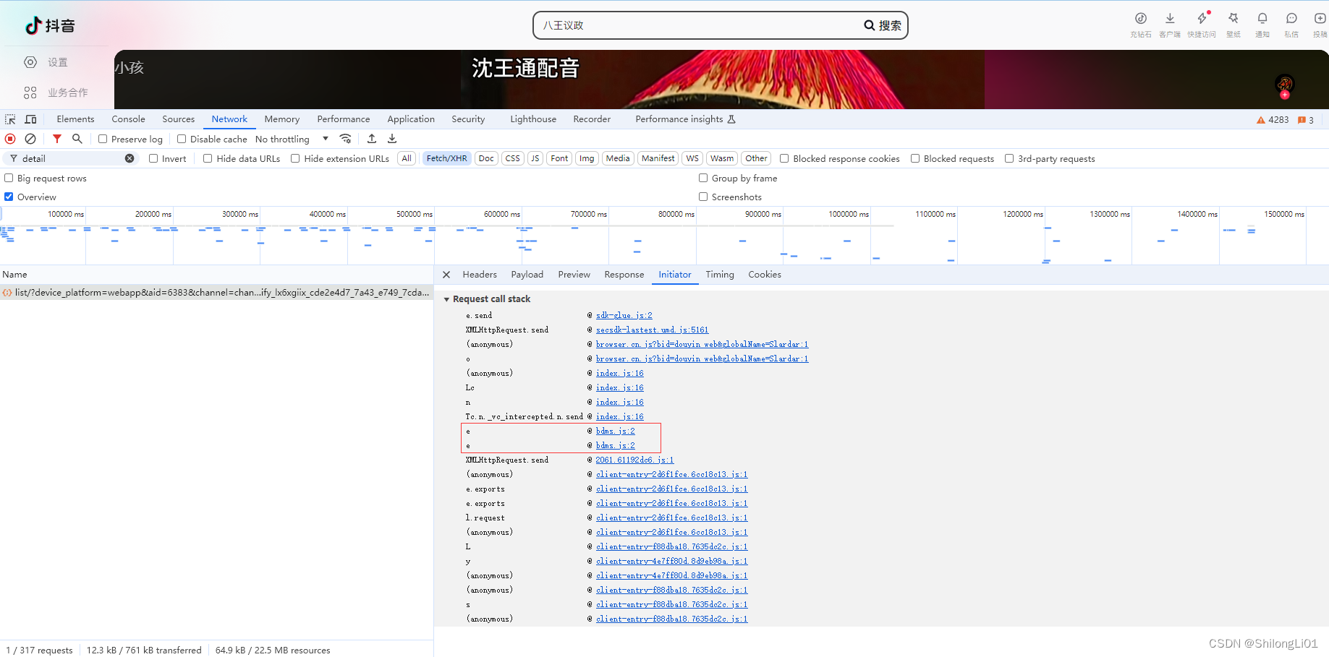Open secsdk-lastest.umd.js:5161 link
The image size is (1329, 657).
652,330
